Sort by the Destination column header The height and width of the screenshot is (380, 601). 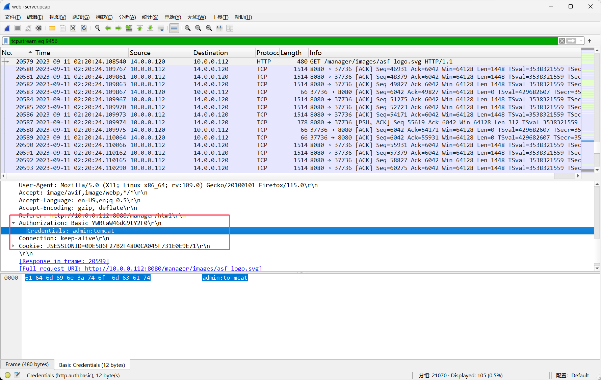click(224, 53)
